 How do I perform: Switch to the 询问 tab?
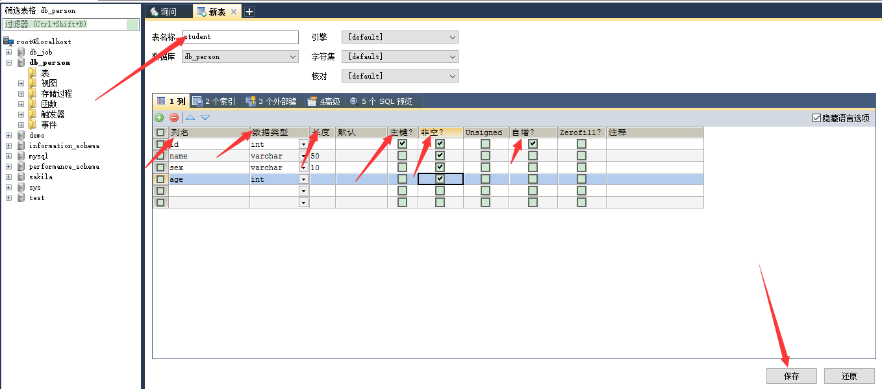[168, 12]
